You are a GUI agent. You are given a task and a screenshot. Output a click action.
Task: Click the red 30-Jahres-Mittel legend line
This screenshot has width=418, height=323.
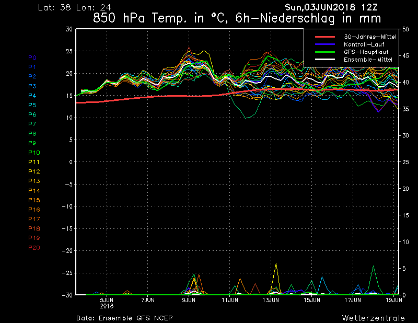pyautogui.click(x=324, y=37)
